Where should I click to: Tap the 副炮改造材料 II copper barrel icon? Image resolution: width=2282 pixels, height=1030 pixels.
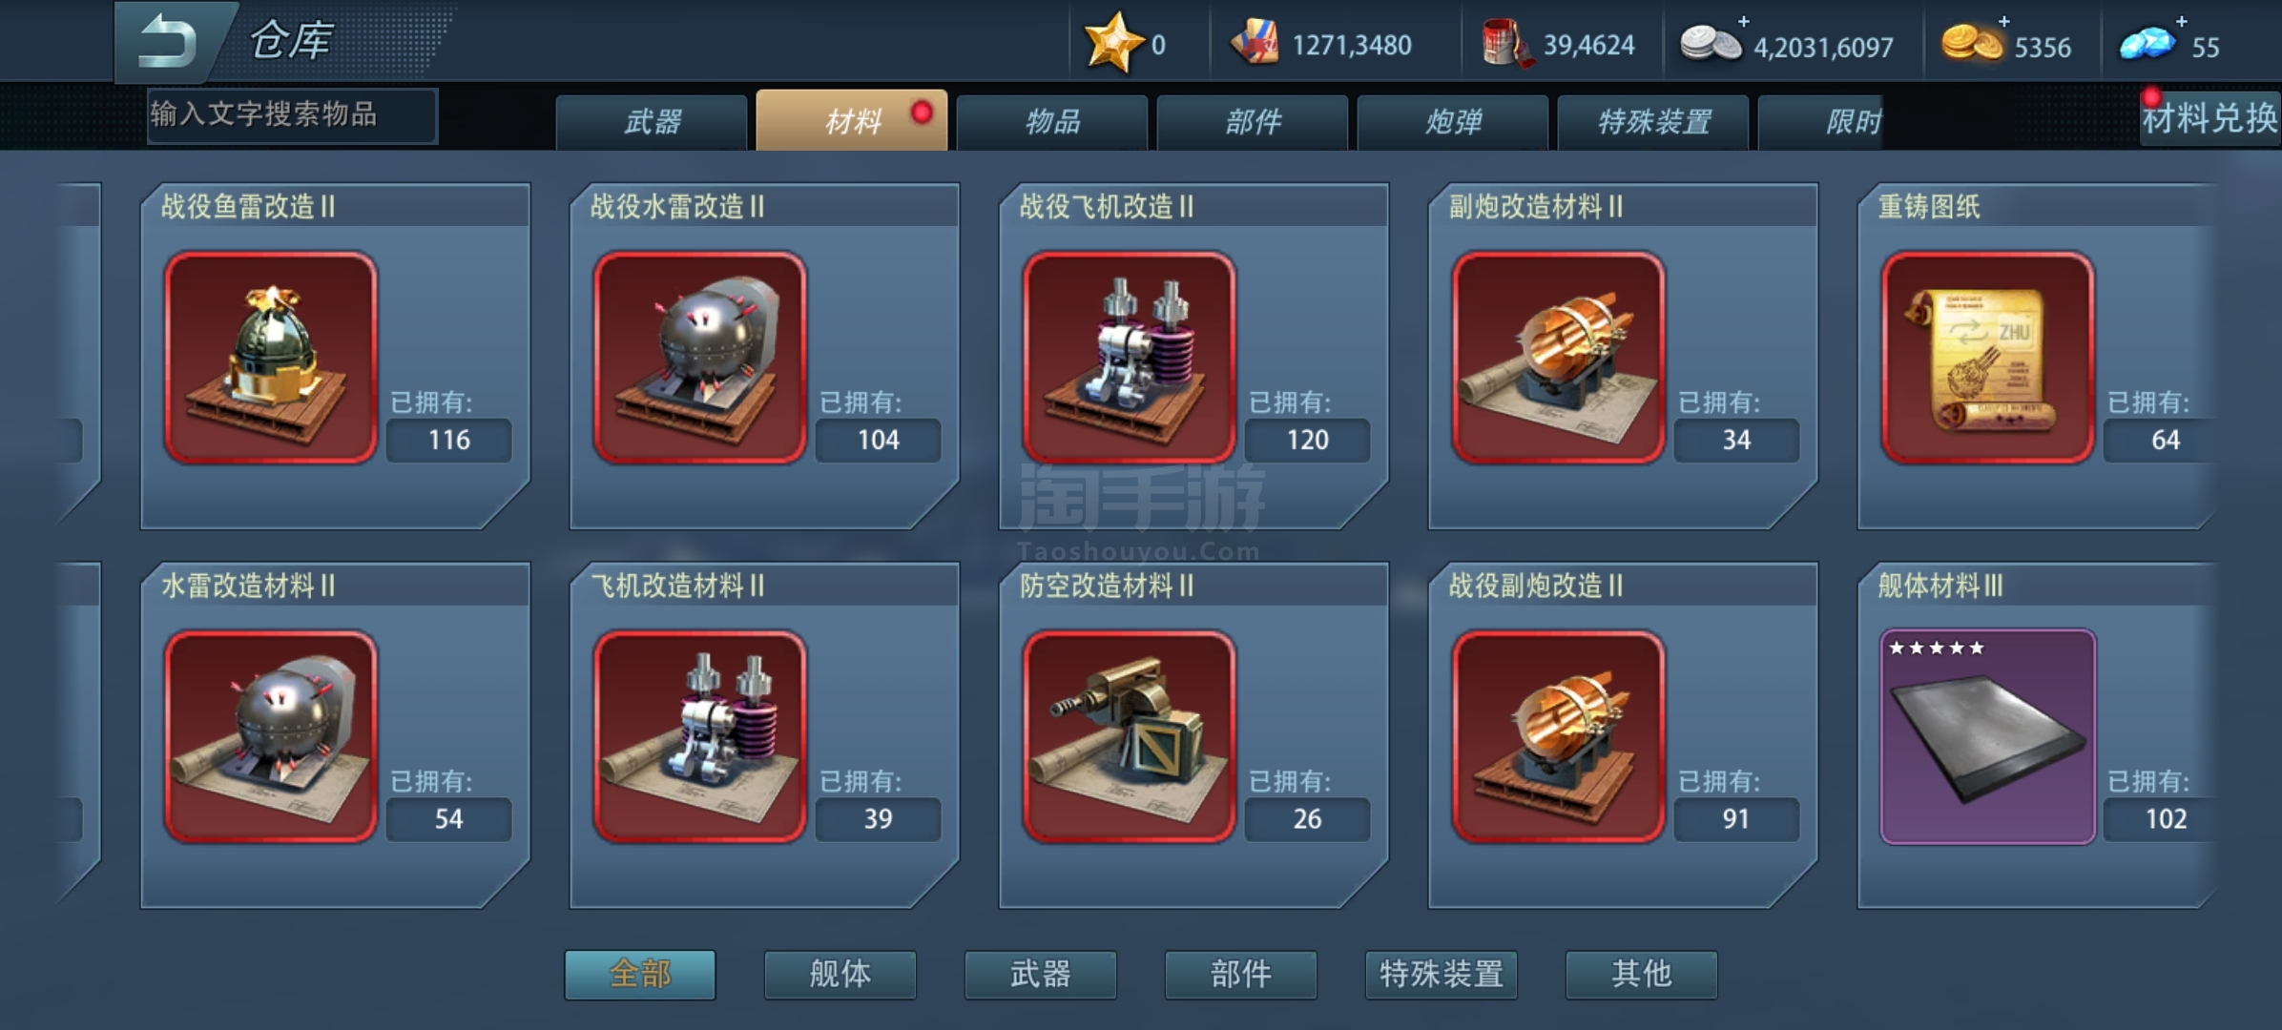click(x=1559, y=358)
